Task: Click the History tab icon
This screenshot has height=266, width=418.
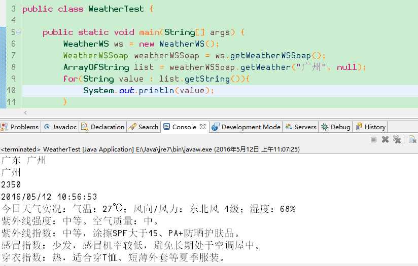Action: point(359,127)
